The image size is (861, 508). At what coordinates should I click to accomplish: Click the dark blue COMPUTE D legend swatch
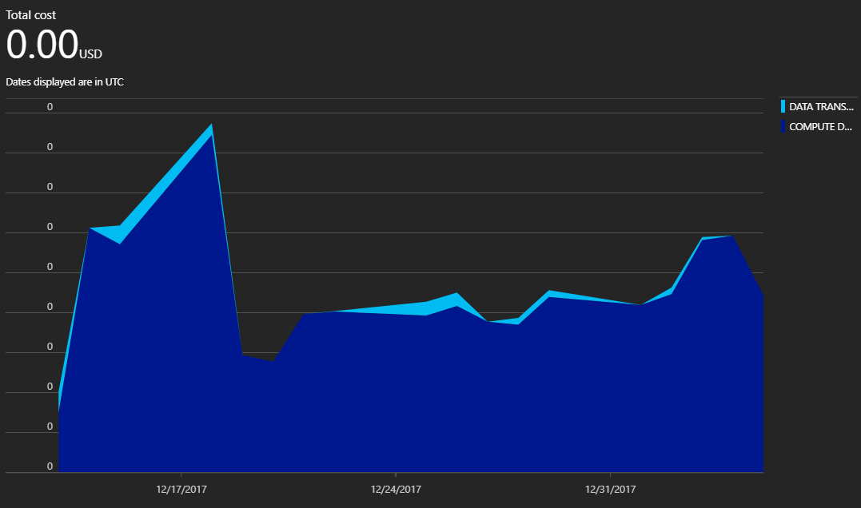[x=783, y=126]
